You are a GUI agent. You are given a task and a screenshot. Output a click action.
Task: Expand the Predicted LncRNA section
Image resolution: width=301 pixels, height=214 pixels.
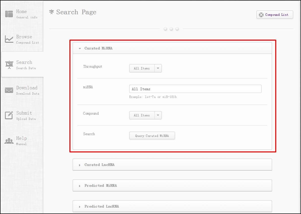point(172,206)
